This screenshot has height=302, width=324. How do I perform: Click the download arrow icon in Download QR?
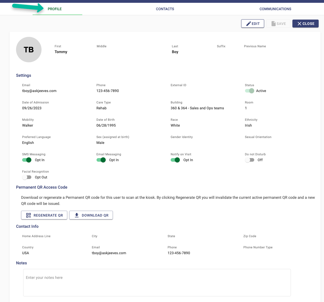tap(76, 215)
